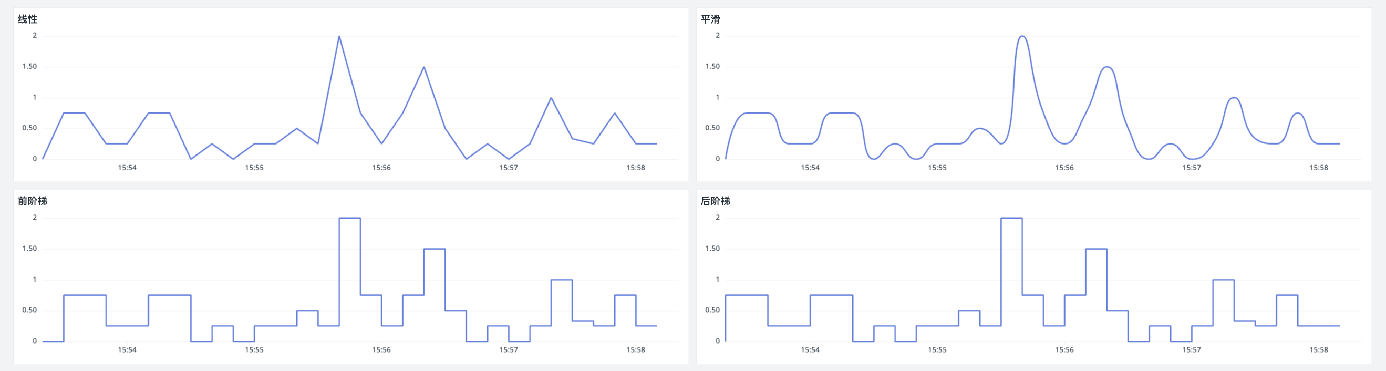Click the tallest step in 后阶梯 chart
The width and height of the screenshot is (1386, 371).
click(1011, 218)
